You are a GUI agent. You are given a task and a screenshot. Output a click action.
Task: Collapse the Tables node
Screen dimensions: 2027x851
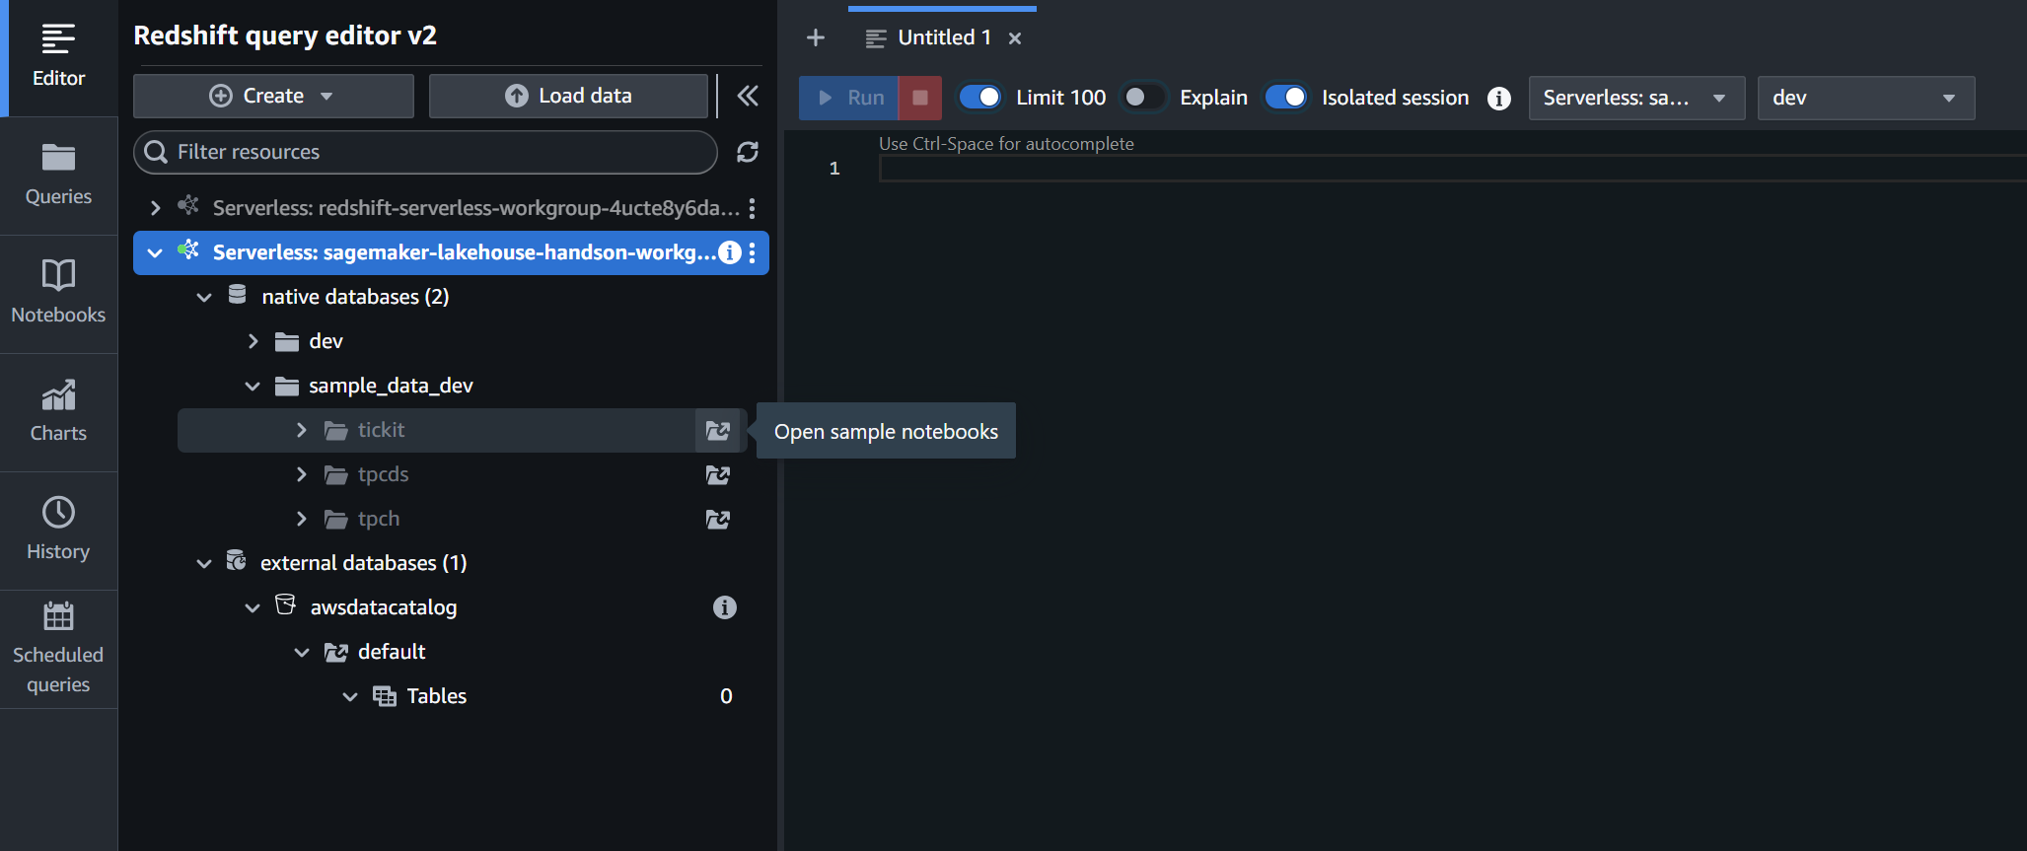pyautogui.click(x=350, y=696)
